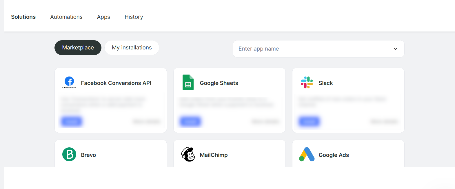Click the Brevo green B icon
Screen dimensions: 455x189
69,154
